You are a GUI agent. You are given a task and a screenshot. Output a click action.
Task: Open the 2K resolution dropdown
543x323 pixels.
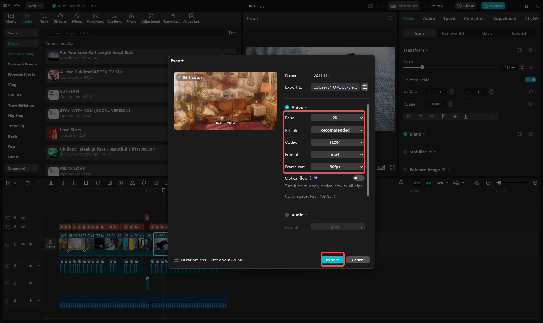pos(337,118)
